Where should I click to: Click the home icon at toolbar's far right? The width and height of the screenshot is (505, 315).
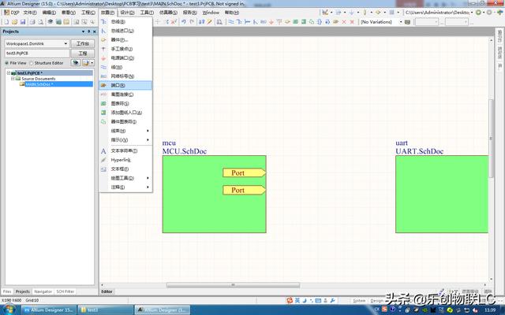tap(499, 13)
